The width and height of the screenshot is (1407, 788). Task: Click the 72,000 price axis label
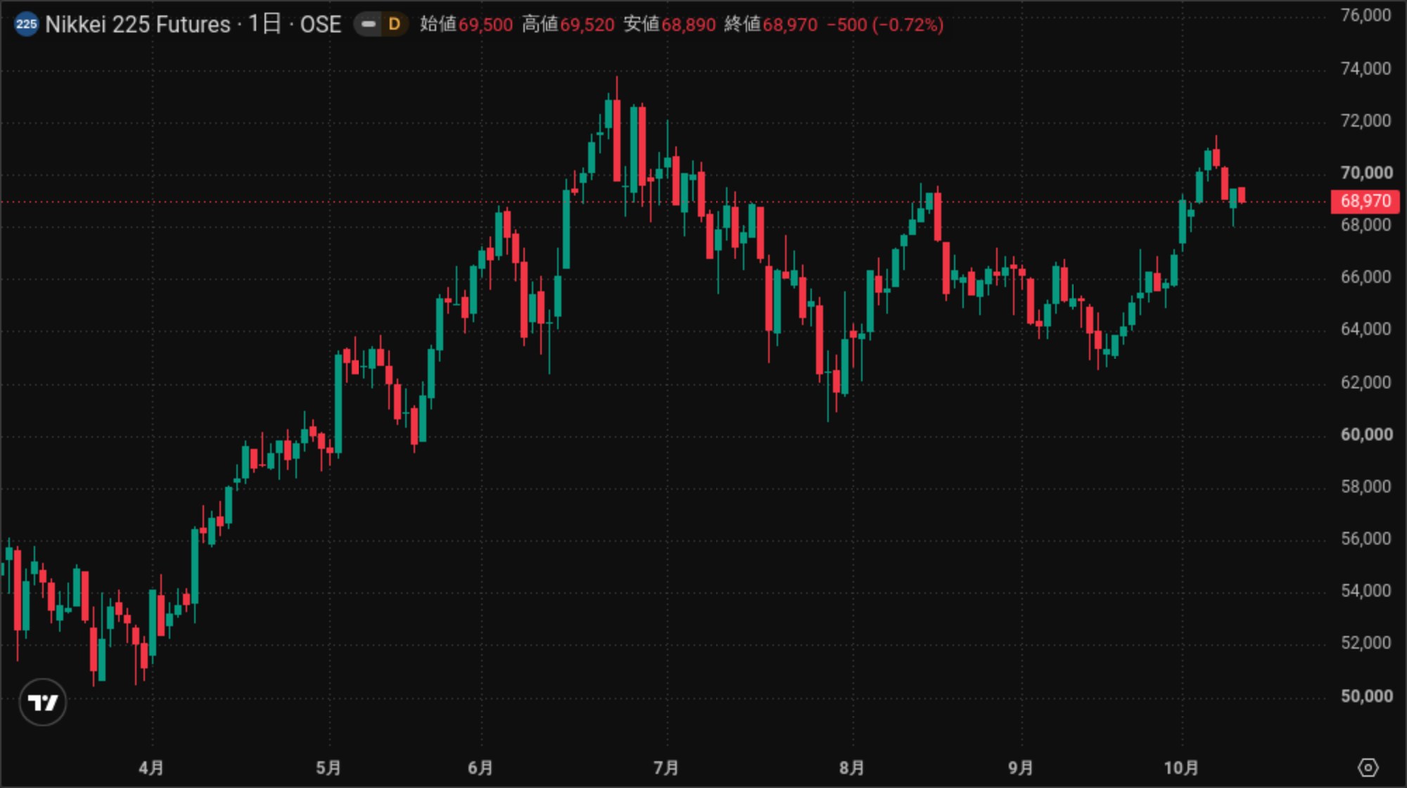pyautogui.click(x=1365, y=121)
